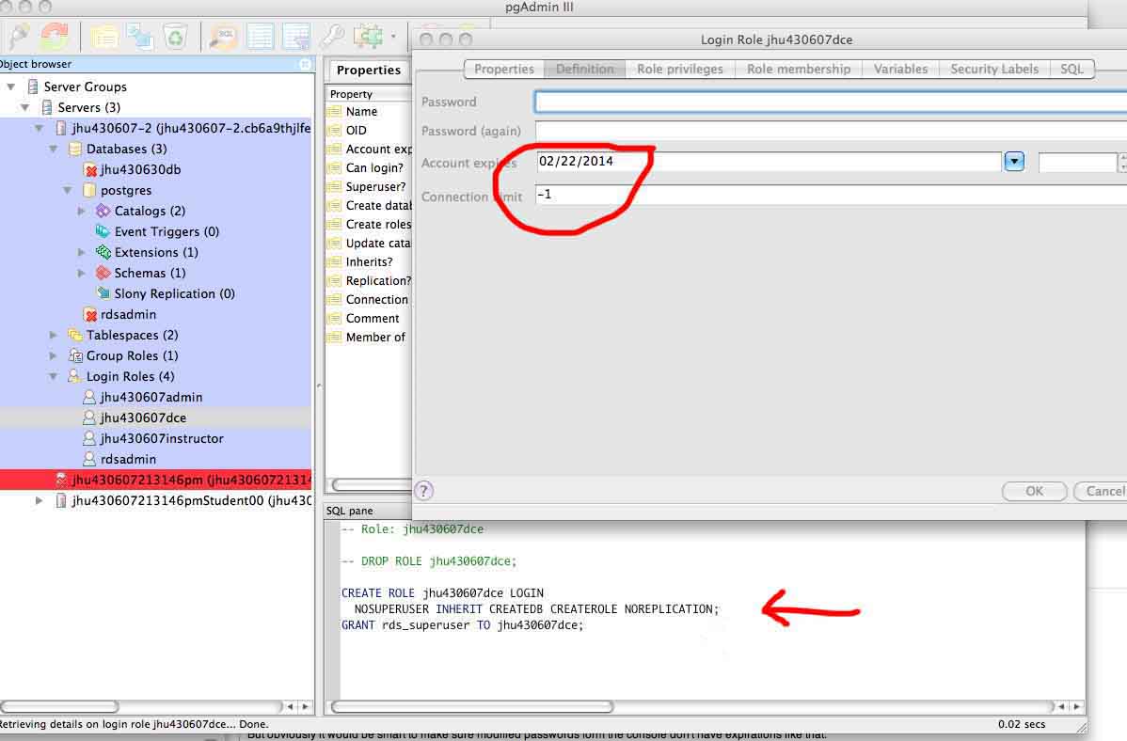This screenshot has width=1127, height=741.
Task: Close the Object browser panel
Action: coord(305,64)
